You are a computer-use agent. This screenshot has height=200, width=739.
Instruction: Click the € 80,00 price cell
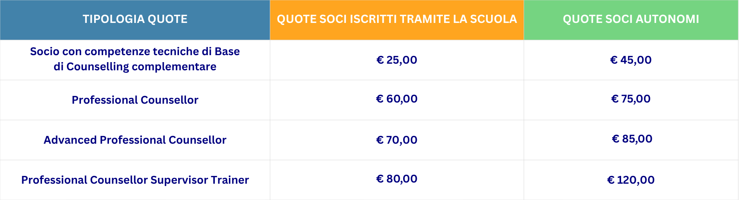point(397,179)
